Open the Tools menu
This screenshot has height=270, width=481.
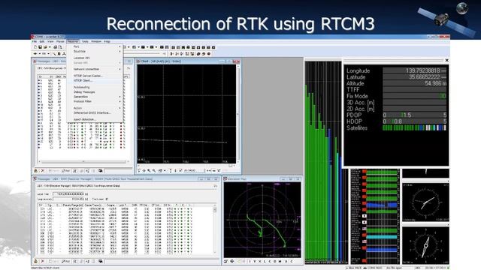(x=85, y=41)
